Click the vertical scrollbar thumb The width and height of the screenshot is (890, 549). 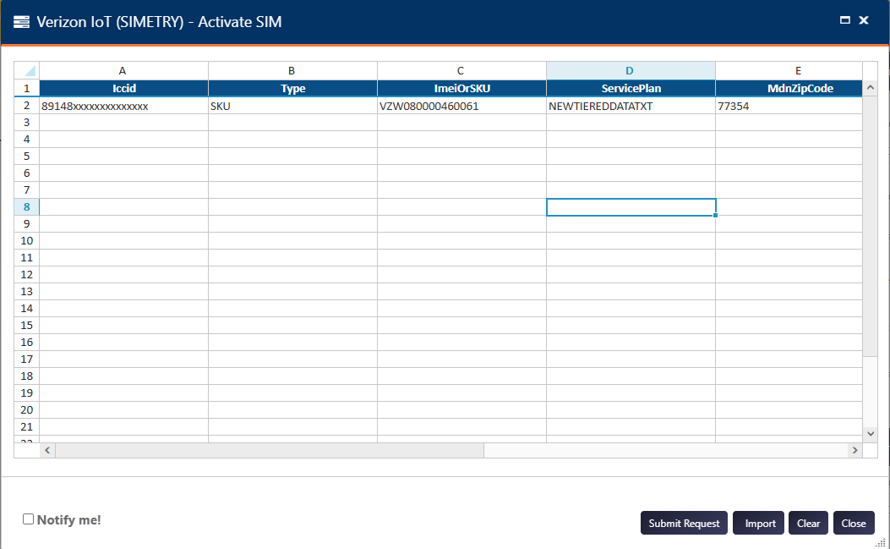tap(870, 226)
